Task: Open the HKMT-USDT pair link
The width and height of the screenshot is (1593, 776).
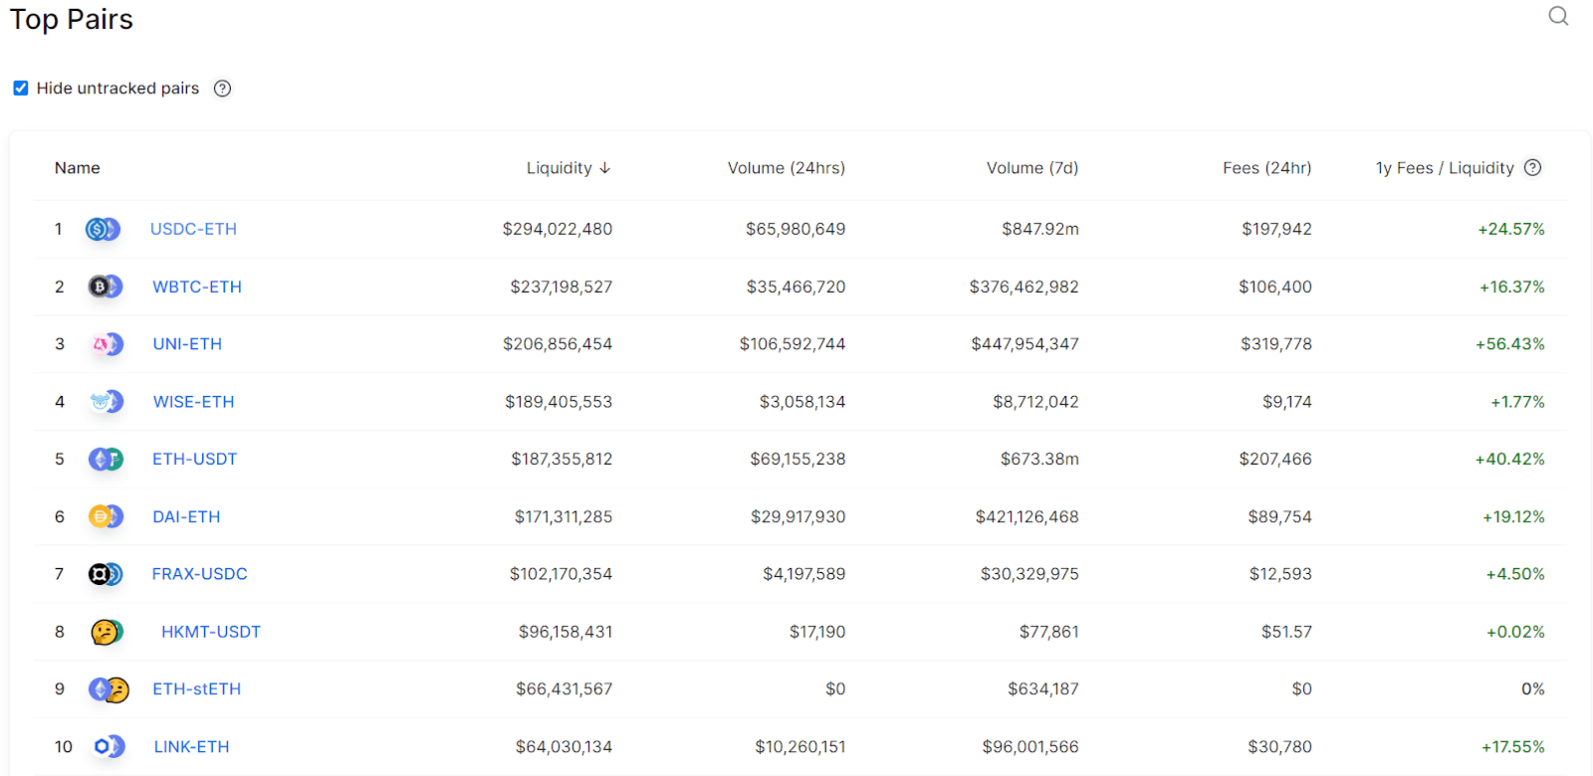Action: click(210, 631)
